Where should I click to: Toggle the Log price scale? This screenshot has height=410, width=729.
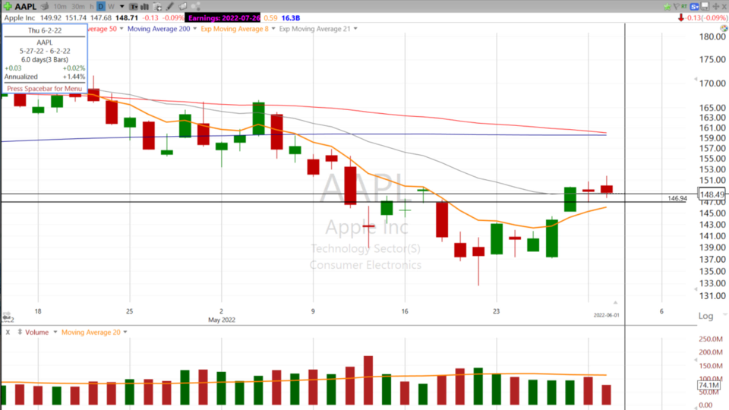(x=705, y=316)
